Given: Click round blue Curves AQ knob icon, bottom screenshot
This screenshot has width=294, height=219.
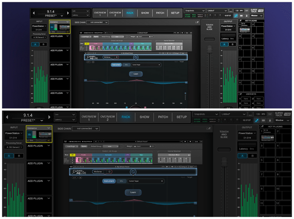Looking at the screenshot, I should 133,172.
